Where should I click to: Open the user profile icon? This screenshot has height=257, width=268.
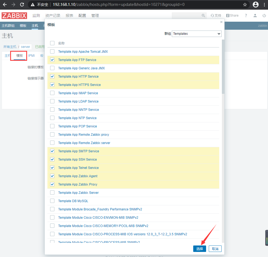click(x=255, y=16)
